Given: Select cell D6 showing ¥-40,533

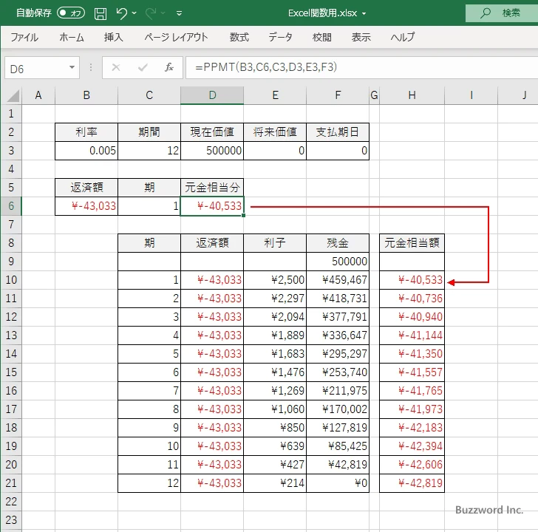Looking at the screenshot, I should pyautogui.click(x=212, y=206).
